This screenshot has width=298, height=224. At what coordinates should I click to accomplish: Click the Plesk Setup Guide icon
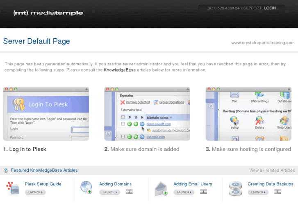13,189
